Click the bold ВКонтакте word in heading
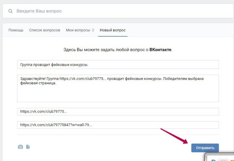 pos(160,50)
